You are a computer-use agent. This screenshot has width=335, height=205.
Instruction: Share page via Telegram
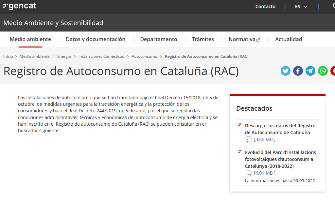pos(310,71)
